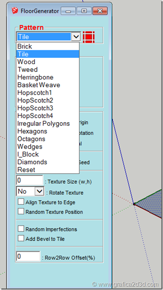Toggle Random Texture Position checkbox
163x290 pixels.
coord(21,211)
